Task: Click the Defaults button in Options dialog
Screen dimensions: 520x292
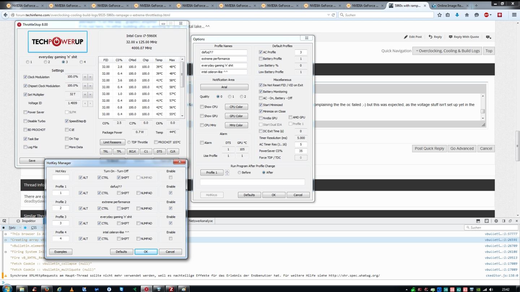Action: click(249, 195)
